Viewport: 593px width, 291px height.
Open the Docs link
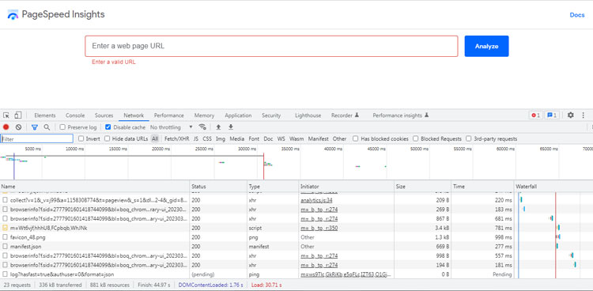tap(577, 15)
